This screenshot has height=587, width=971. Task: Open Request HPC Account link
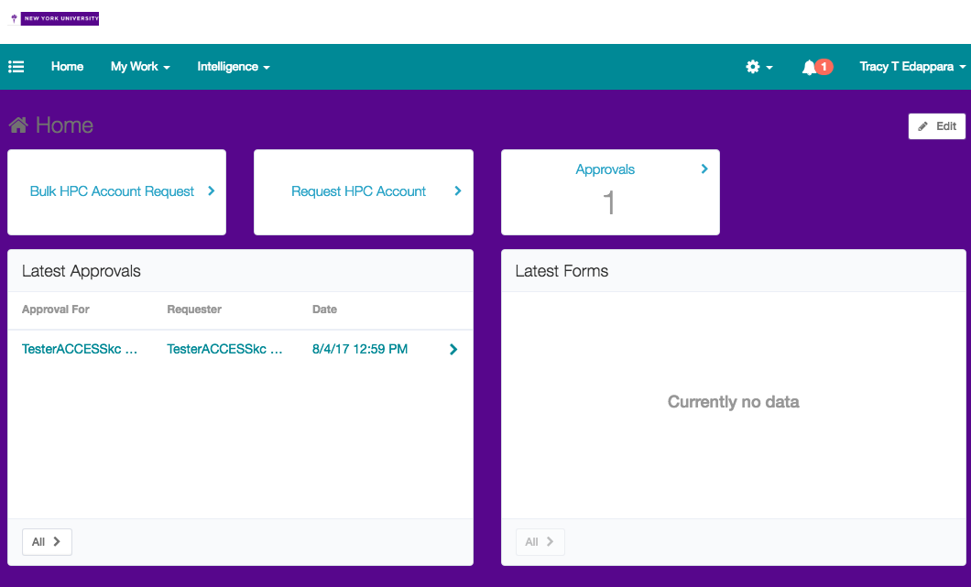pos(358,191)
